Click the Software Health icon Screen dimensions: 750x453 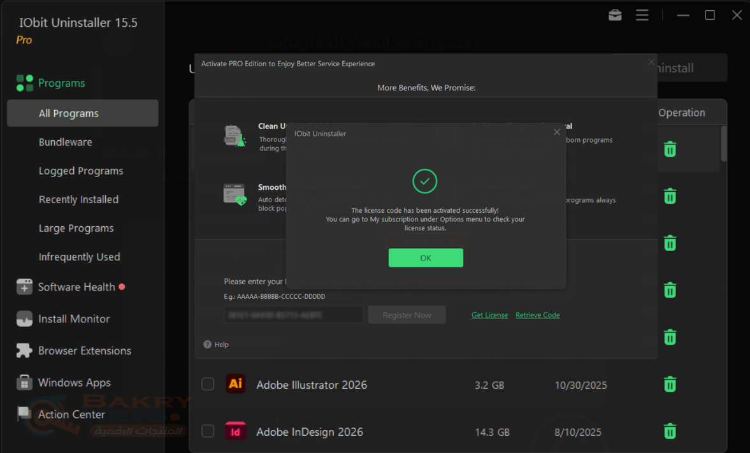tap(24, 287)
